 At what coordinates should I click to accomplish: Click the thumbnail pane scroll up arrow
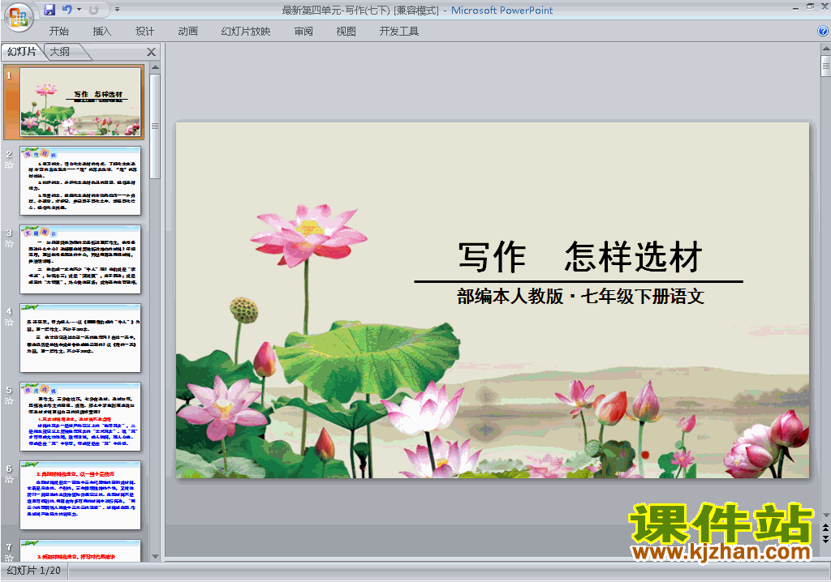155,67
